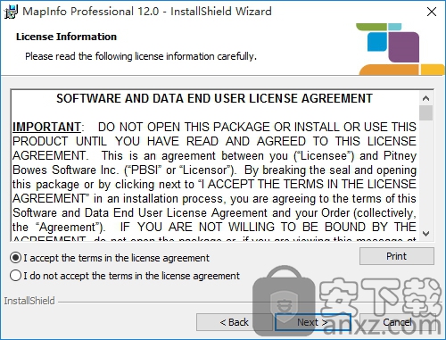
Task: Select I do not accept the terms option
Action: [x=15, y=276]
